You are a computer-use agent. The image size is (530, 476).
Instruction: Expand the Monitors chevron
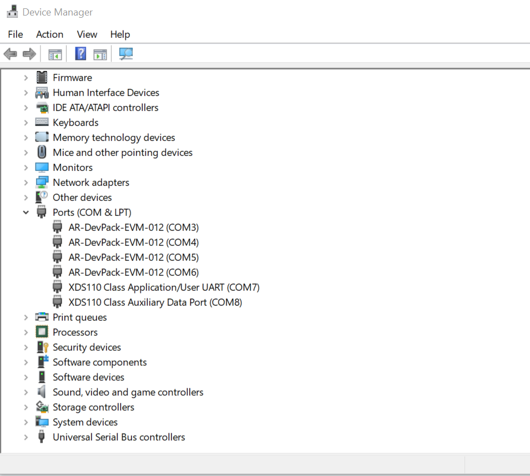(x=26, y=168)
